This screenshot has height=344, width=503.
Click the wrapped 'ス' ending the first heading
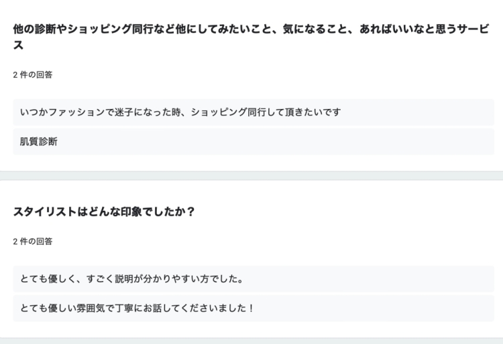[x=18, y=45]
